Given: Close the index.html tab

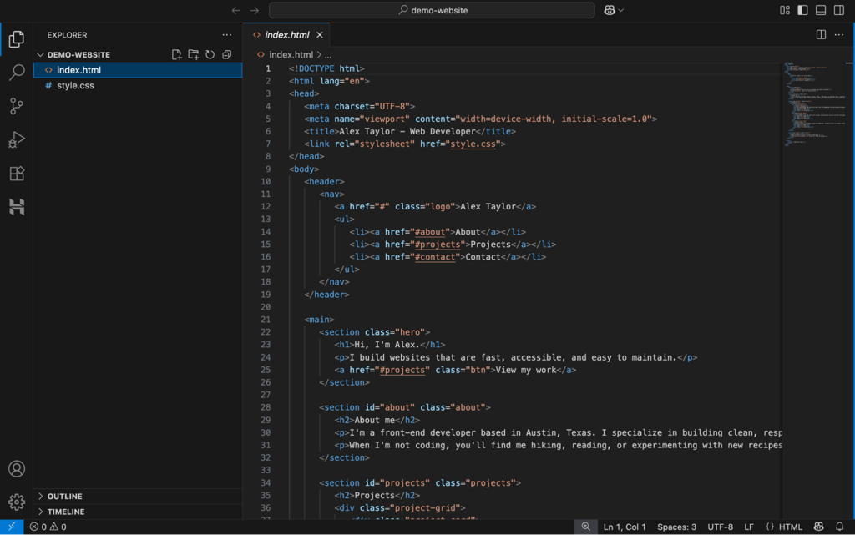Looking at the screenshot, I should [x=320, y=35].
